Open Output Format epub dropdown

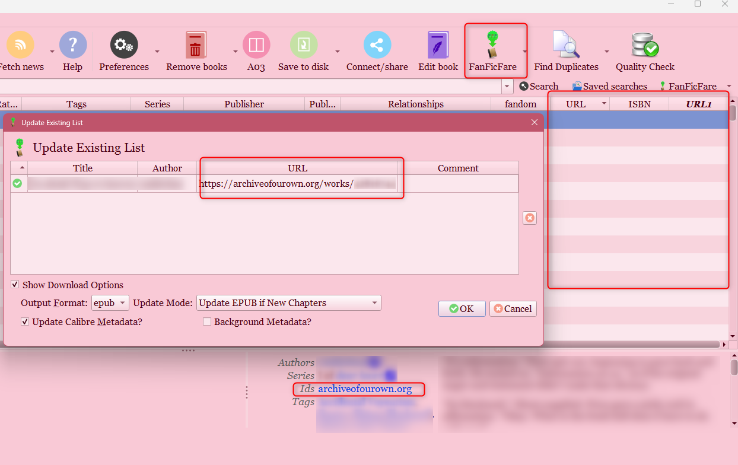[x=110, y=302]
